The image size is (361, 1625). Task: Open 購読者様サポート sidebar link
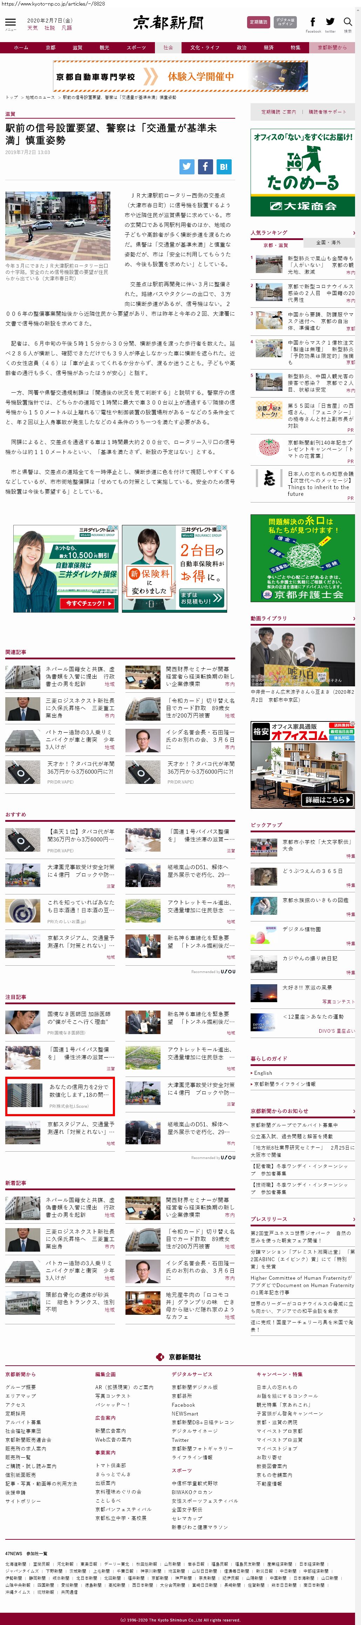pyautogui.click(x=327, y=112)
